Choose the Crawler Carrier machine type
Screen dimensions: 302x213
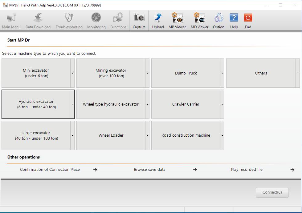coord(186,104)
